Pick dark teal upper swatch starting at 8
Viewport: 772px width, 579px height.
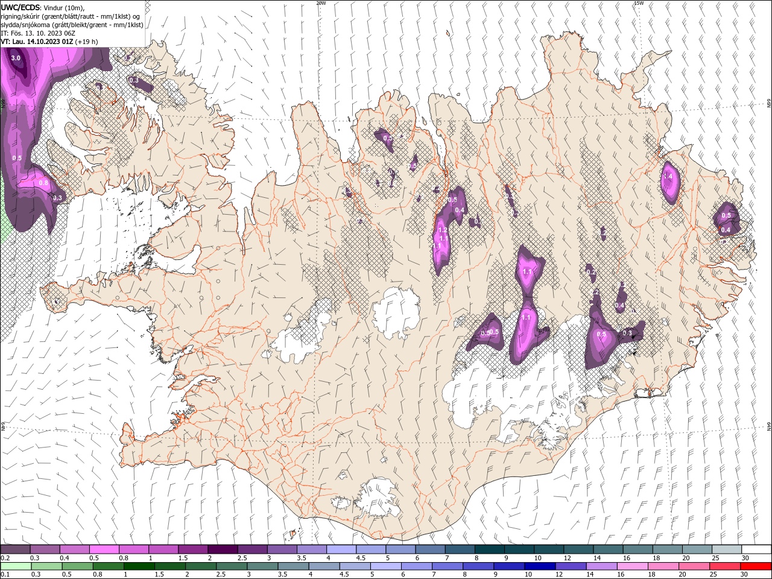(489, 549)
